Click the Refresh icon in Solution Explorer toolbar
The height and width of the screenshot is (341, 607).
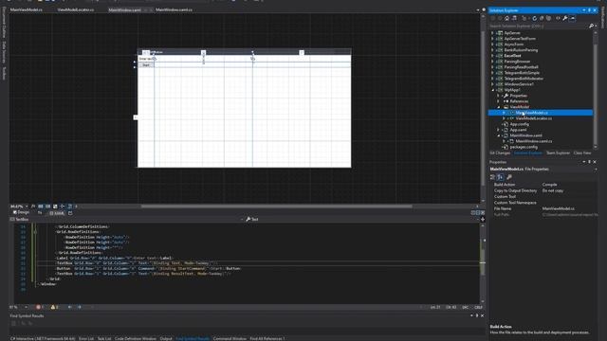(x=535, y=18)
